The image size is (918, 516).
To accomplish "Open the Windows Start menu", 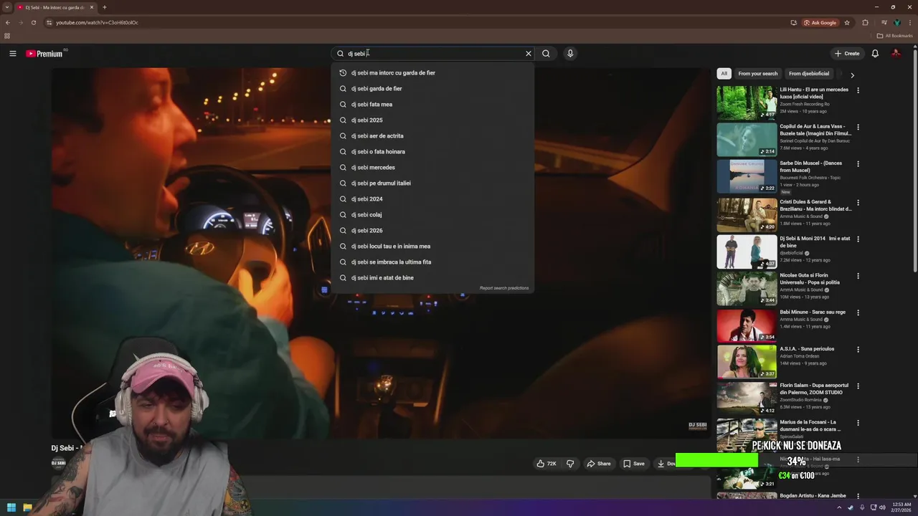I will tap(11, 507).
